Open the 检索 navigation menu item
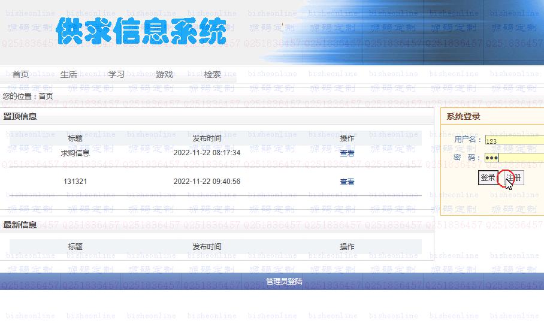This screenshot has width=544, height=323. point(212,74)
